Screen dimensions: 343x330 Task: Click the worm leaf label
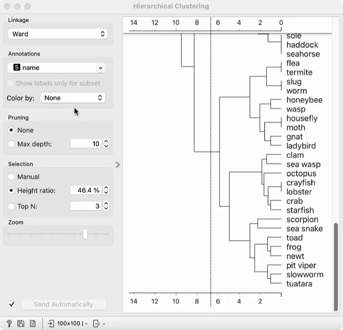pos(297,91)
